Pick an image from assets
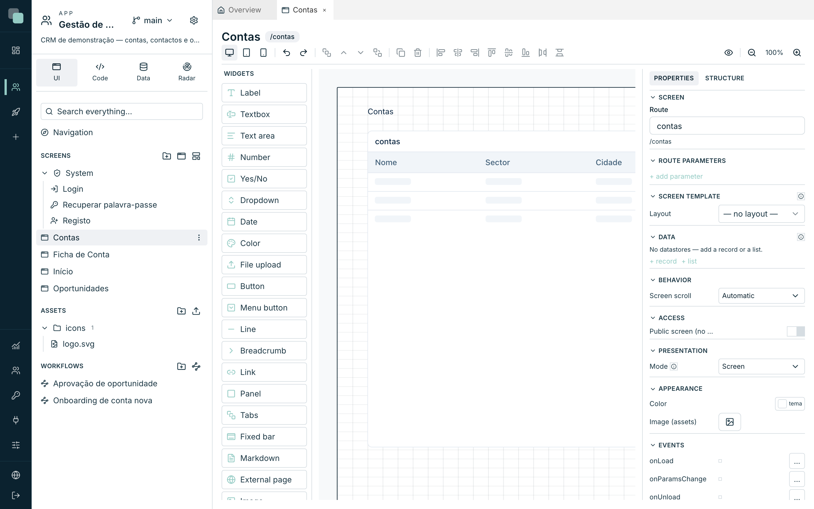The image size is (814, 509). [x=729, y=422]
